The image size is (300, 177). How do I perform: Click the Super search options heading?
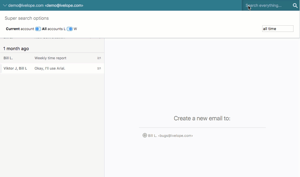point(27,18)
